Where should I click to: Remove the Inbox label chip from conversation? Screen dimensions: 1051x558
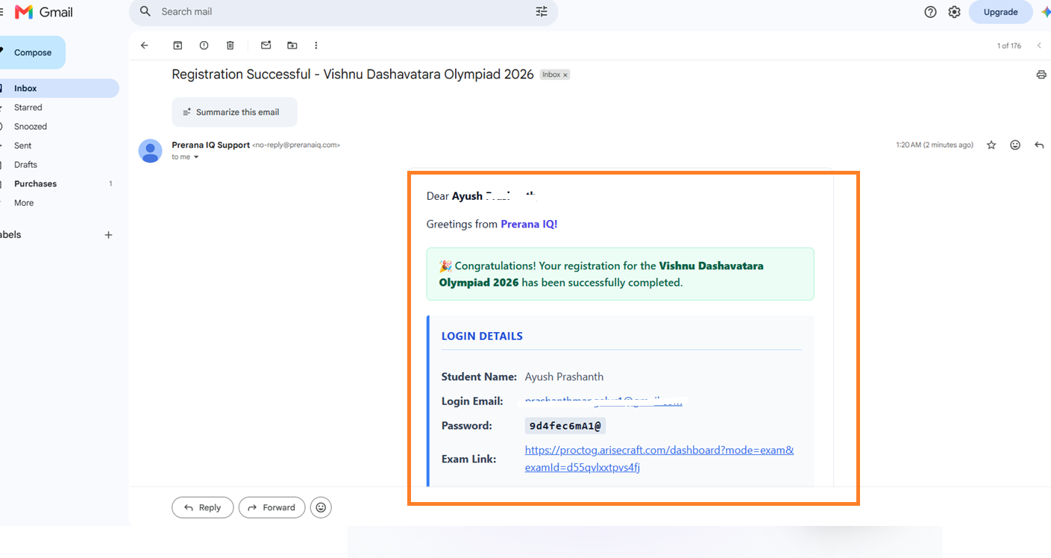coord(565,75)
